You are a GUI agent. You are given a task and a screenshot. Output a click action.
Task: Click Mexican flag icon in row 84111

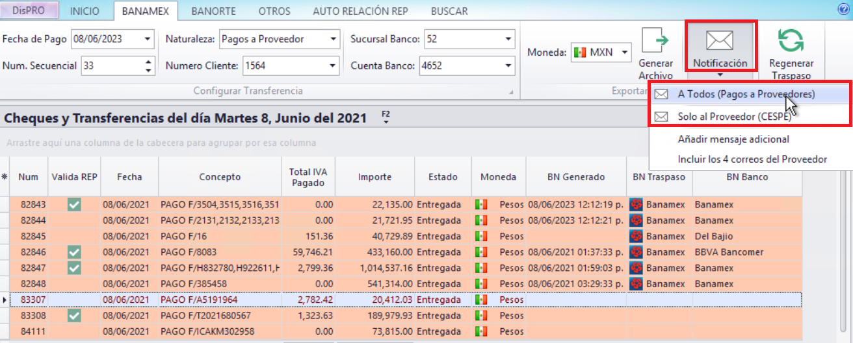click(x=481, y=331)
